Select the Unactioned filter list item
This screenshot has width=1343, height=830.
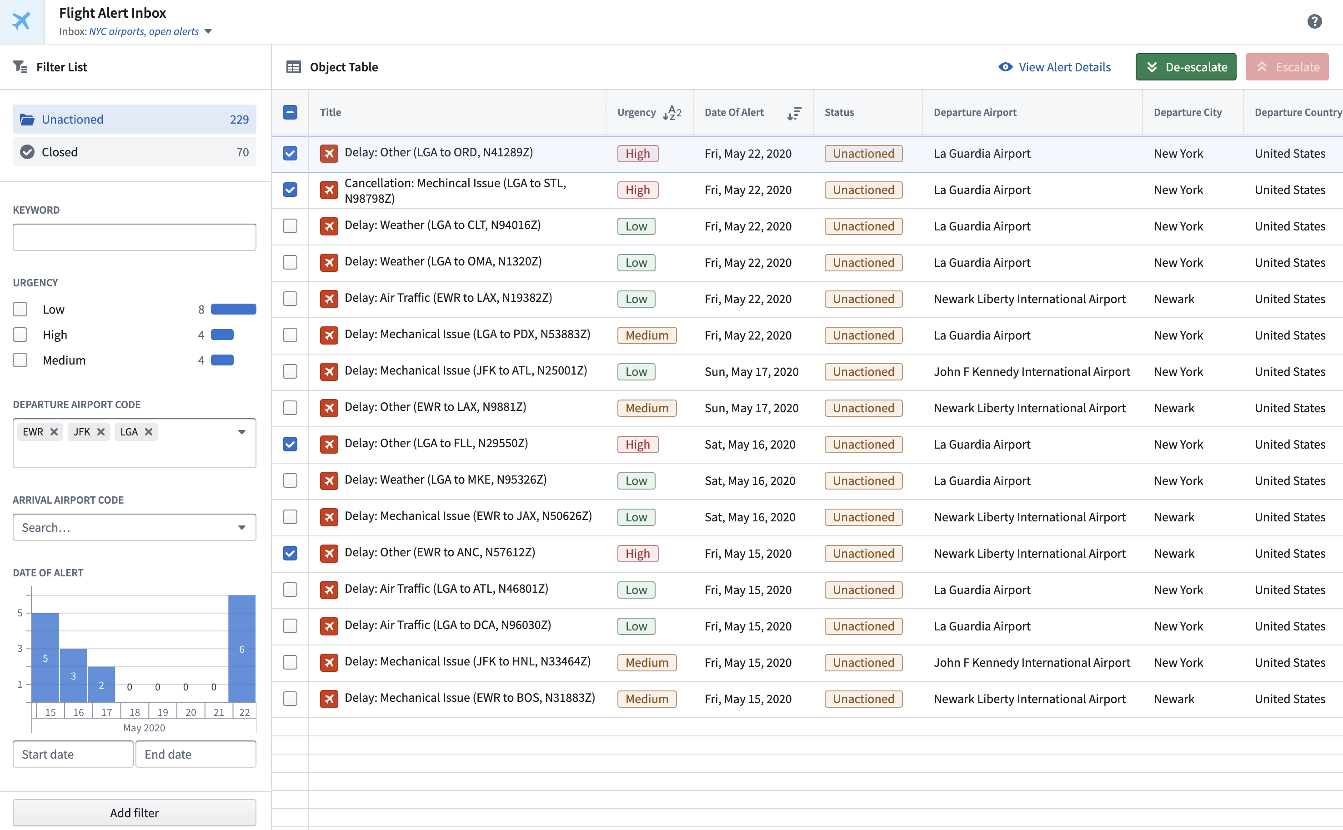click(135, 119)
